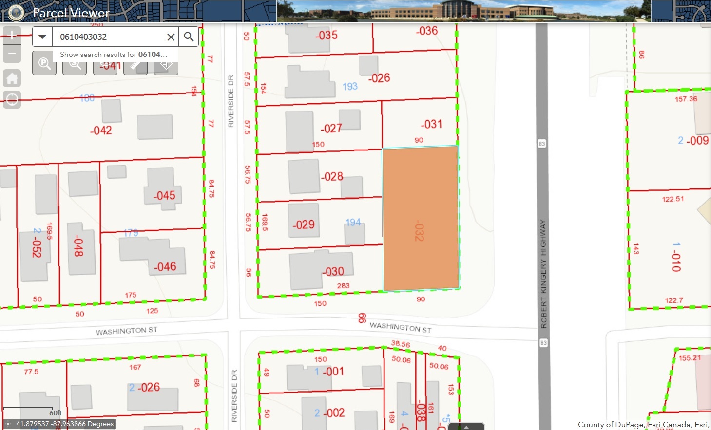Enable the coordinate capture crosshair button

coord(8,424)
